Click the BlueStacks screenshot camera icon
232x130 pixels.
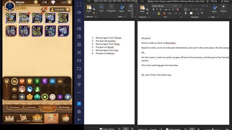point(79,52)
